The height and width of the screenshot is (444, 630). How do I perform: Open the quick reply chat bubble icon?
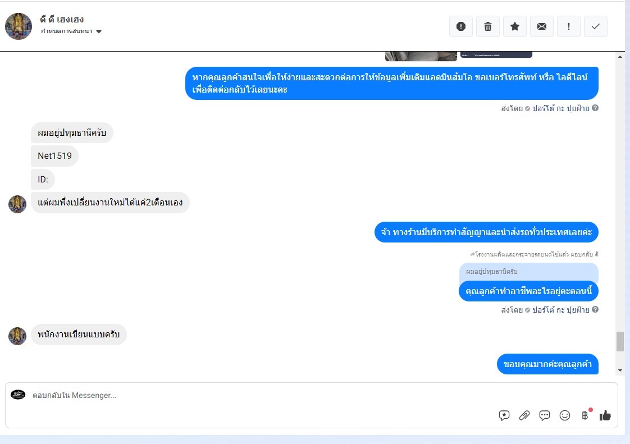545,415
